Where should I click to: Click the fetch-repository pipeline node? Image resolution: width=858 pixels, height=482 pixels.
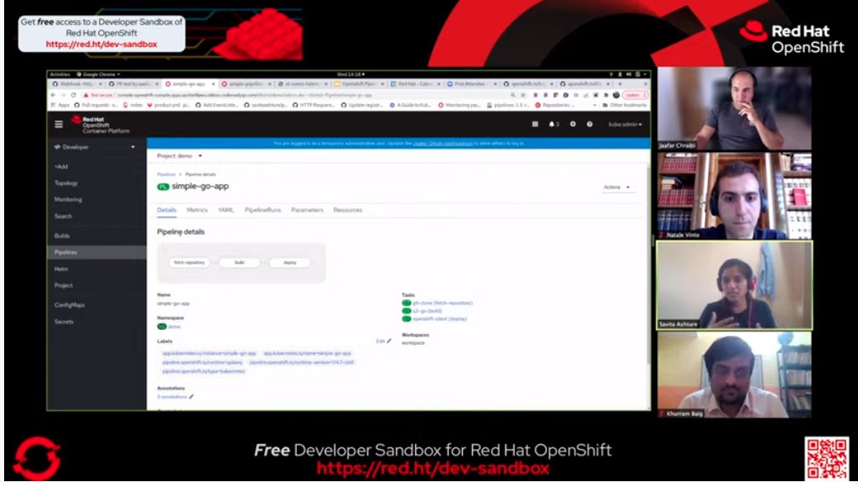coord(188,263)
